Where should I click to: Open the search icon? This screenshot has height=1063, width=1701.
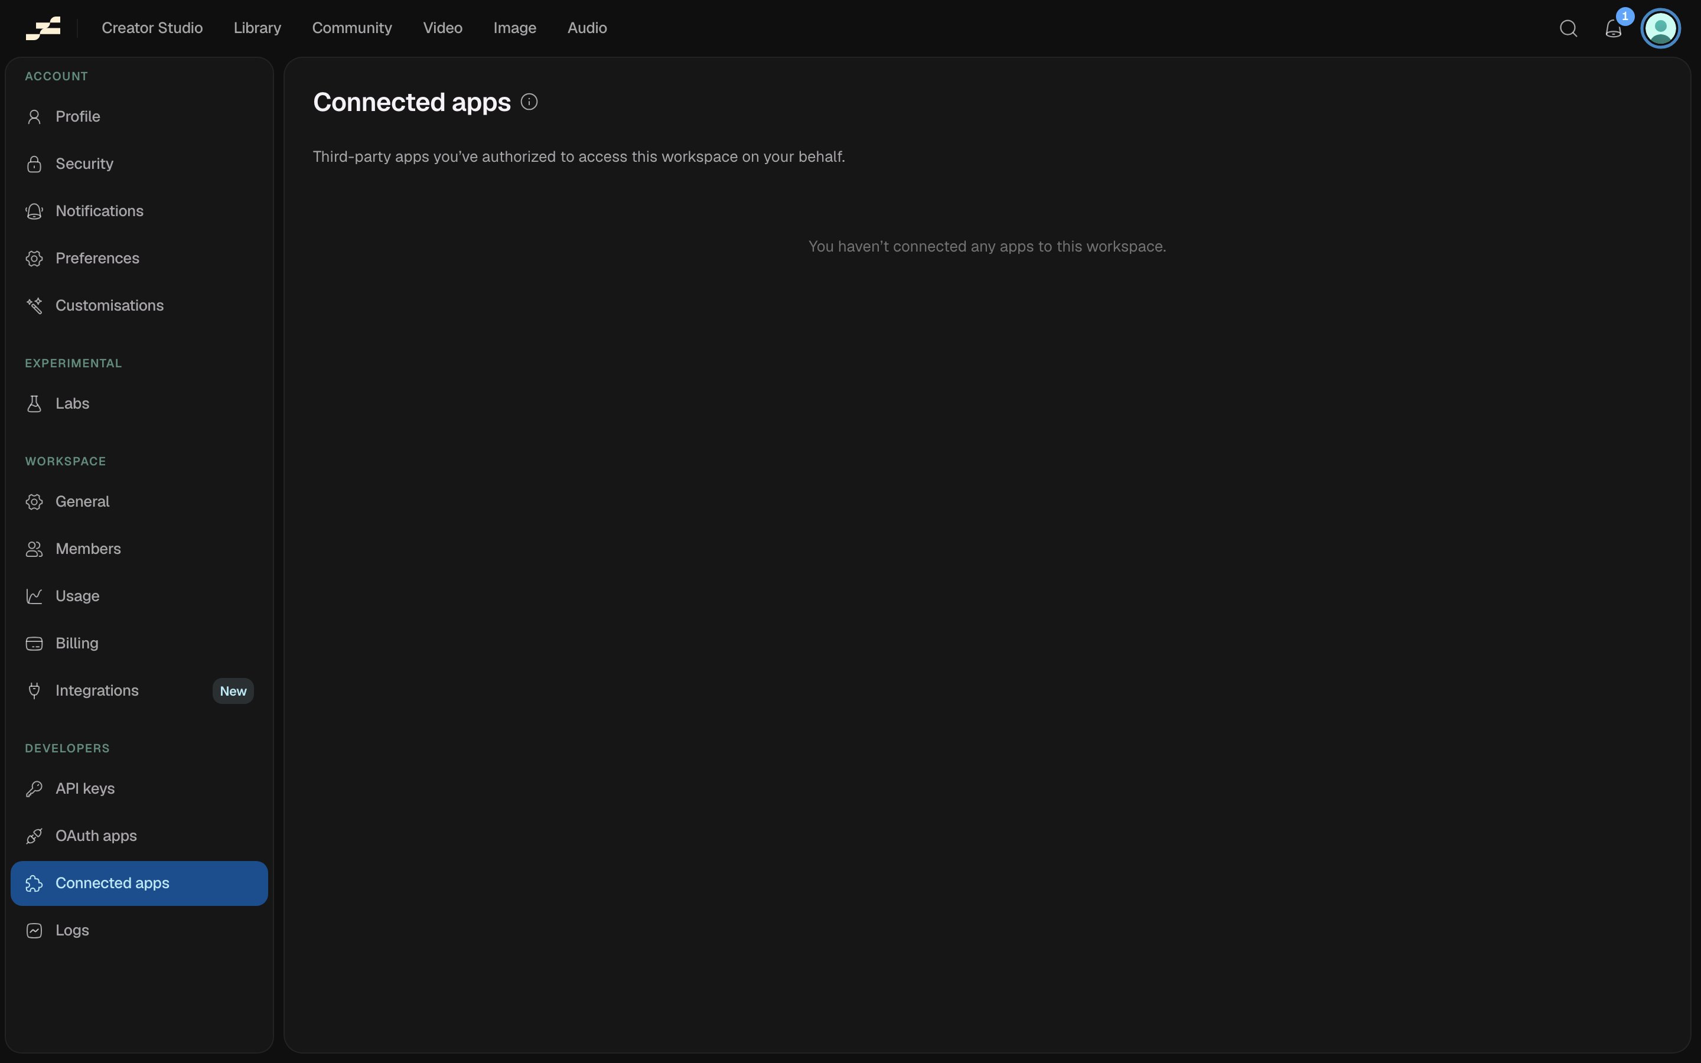click(x=1568, y=28)
